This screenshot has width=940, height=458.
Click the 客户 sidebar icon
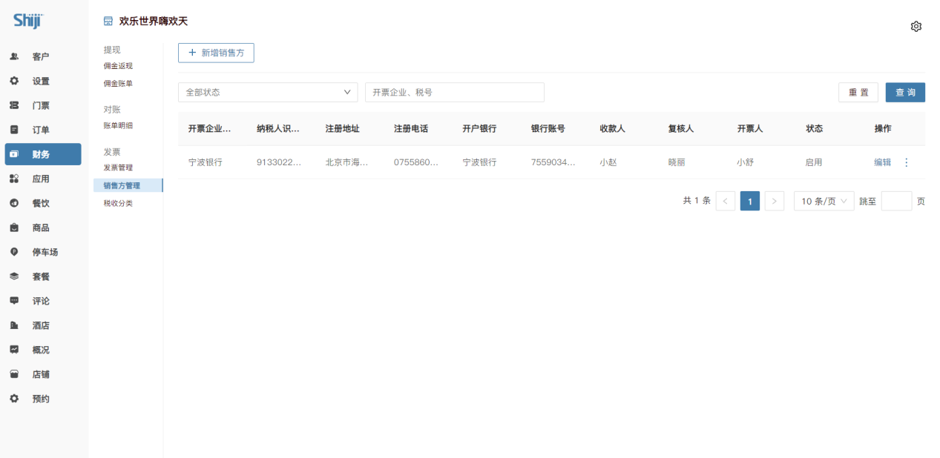[14, 56]
